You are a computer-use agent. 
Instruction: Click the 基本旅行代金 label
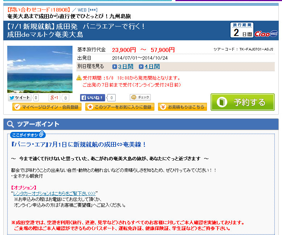pos(91,49)
